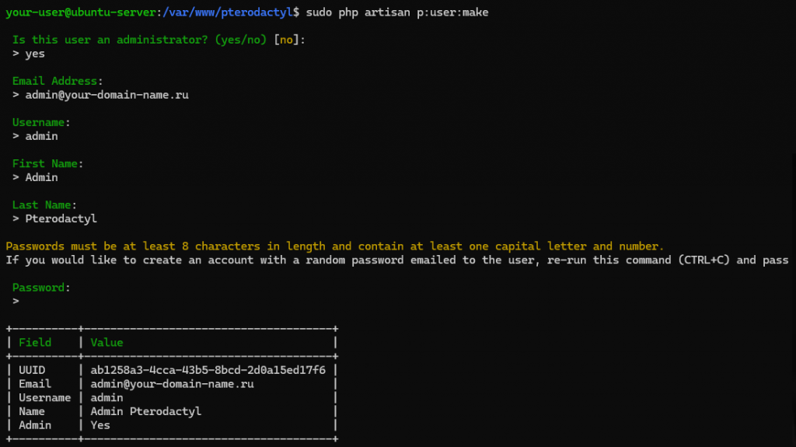The height and width of the screenshot is (447, 796).
Task: Click the Value column header in table
Action: pos(106,342)
